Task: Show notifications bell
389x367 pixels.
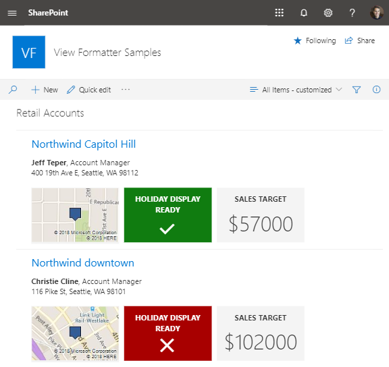Action: coord(304,13)
